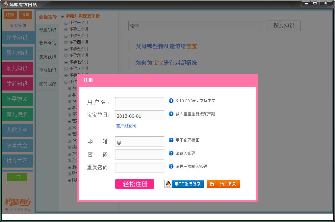
Task: Expand the 怀孕四个月 tree node
Action: [66, 42]
